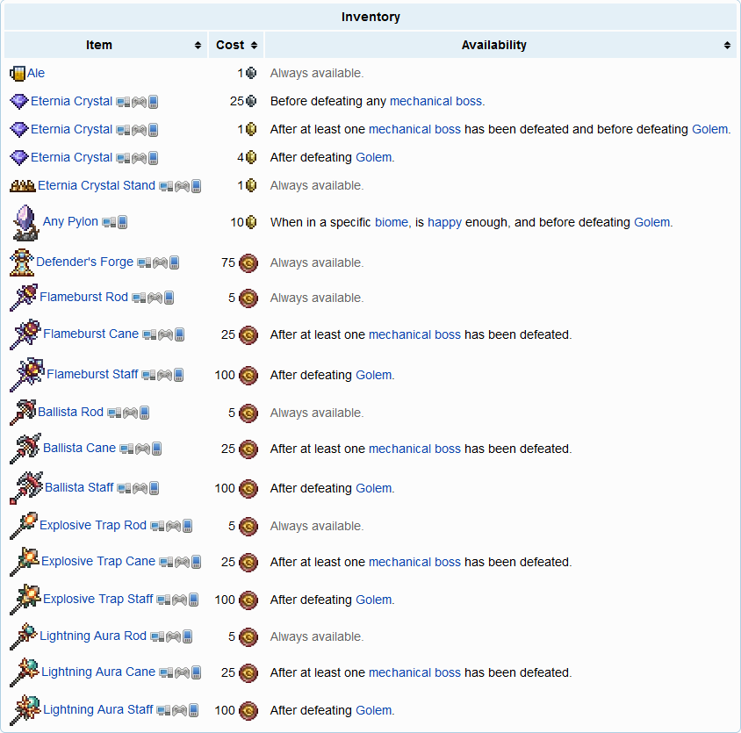741x733 pixels.
Task: Open the Explosive Trap Rod link
Action: coord(93,526)
